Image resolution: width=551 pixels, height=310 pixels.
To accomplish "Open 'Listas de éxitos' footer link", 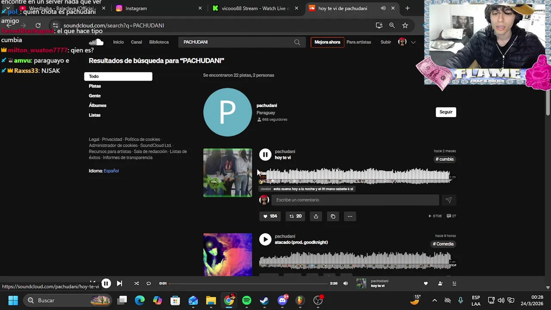I will [138, 155].
